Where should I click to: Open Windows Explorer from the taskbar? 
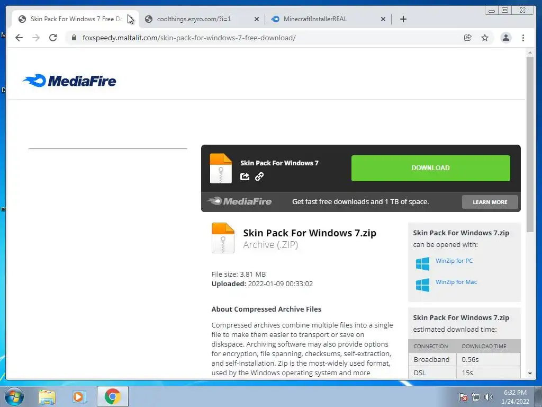coord(47,397)
